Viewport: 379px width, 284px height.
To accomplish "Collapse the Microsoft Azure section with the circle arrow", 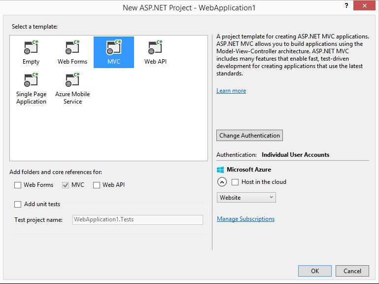I will click(x=222, y=182).
